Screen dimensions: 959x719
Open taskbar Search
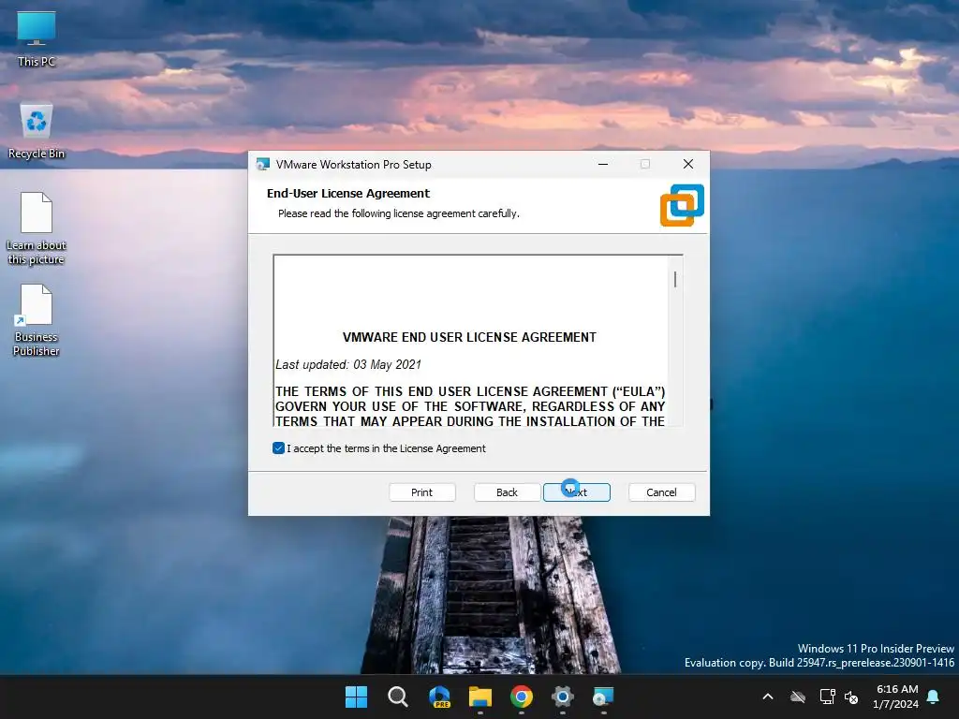click(x=397, y=697)
